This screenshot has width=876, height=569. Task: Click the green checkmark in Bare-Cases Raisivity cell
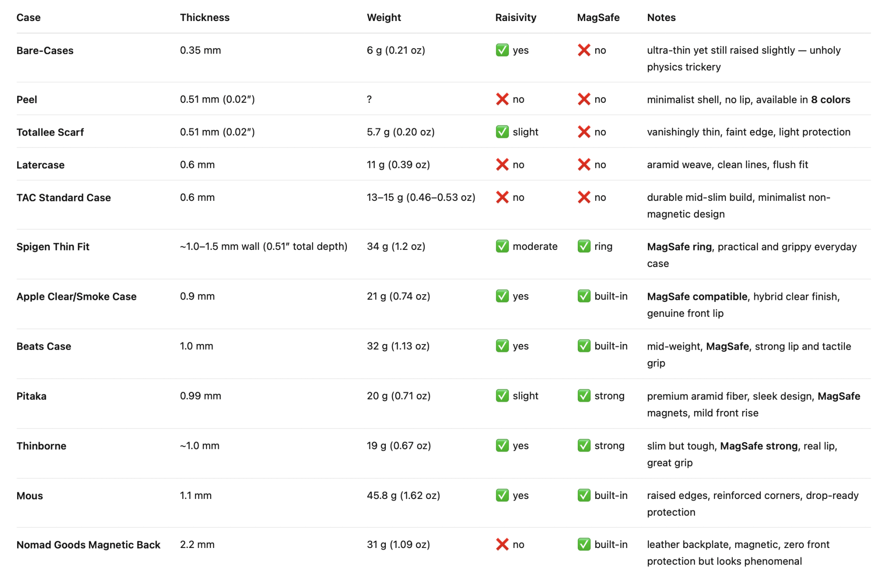502,50
